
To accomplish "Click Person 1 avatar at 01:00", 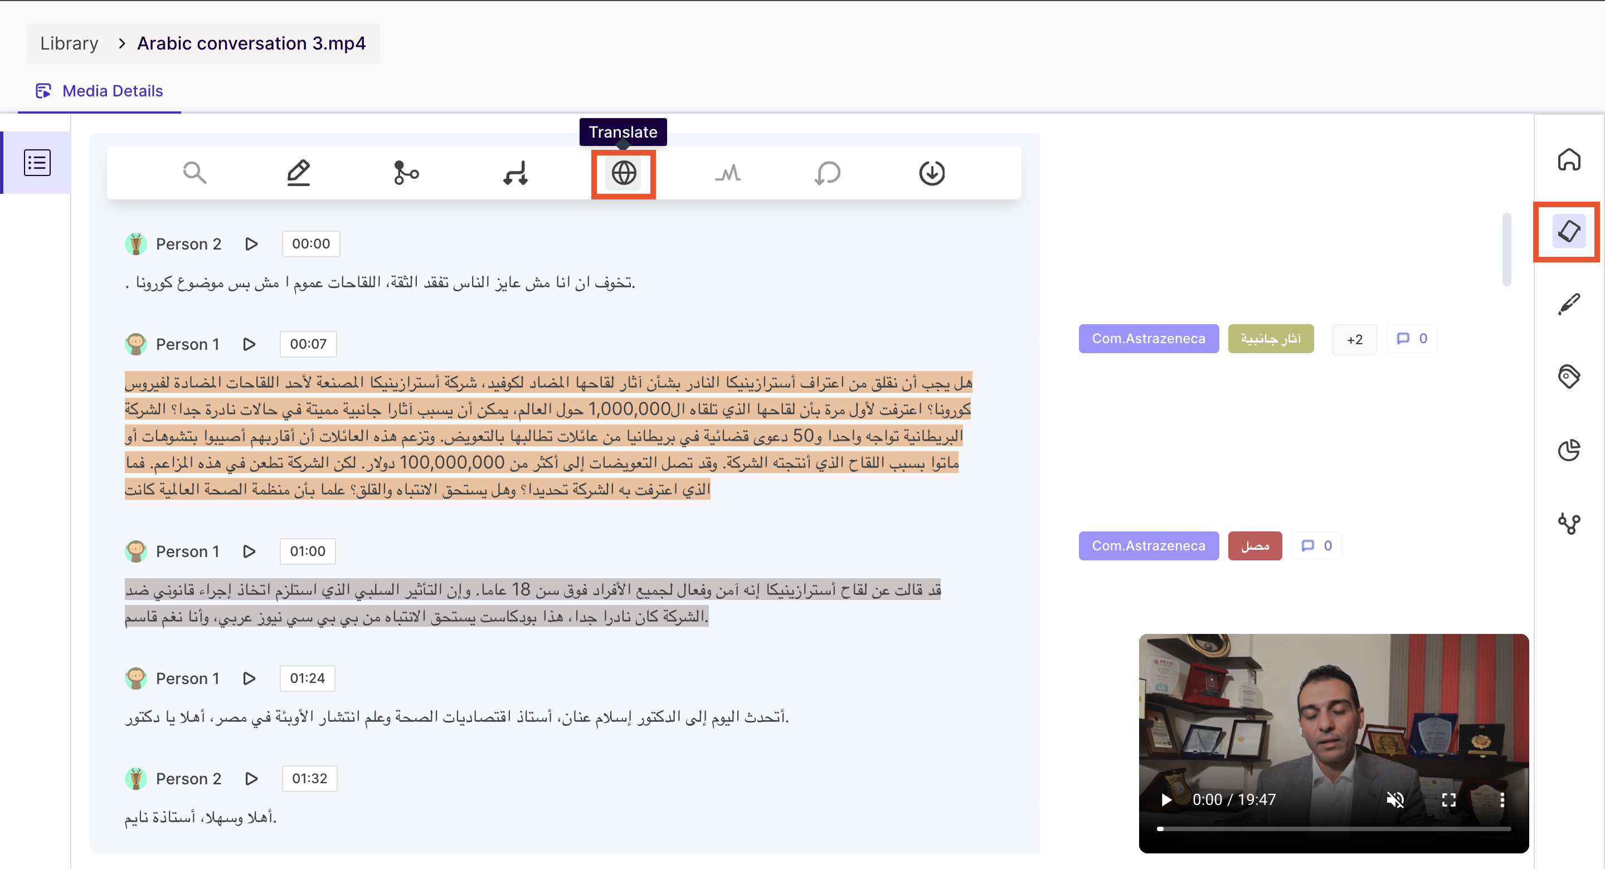I will point(136,552).
